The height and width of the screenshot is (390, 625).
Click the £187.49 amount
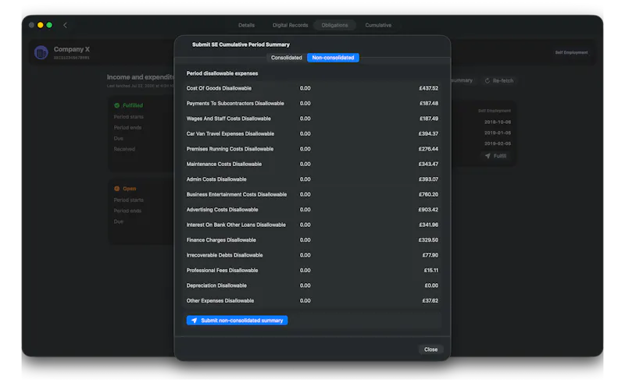428,119
